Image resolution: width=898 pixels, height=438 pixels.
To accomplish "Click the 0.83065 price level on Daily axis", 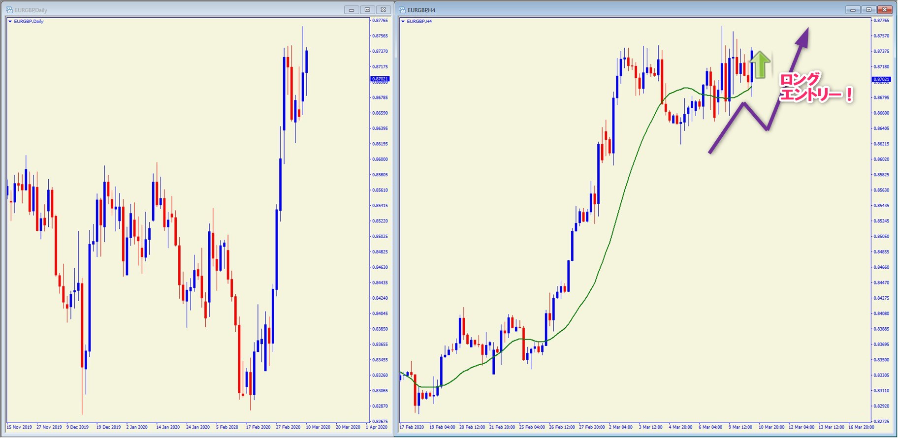I will pos(380,391).
